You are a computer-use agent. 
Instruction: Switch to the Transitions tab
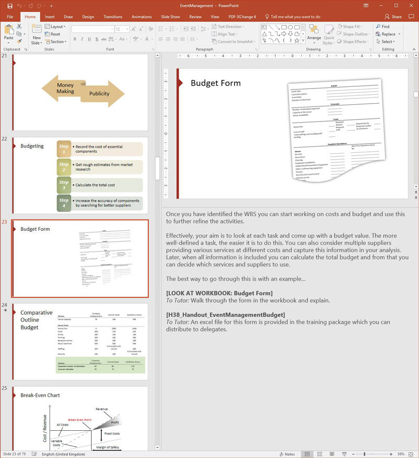tap(113, 17)
